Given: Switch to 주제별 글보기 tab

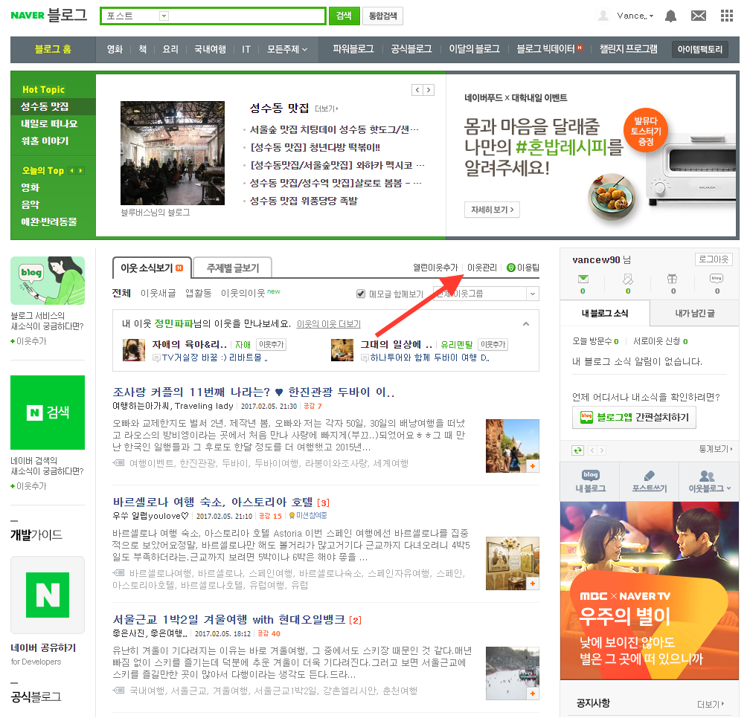Looking at the screenshot, I should (x=232, y=268).
